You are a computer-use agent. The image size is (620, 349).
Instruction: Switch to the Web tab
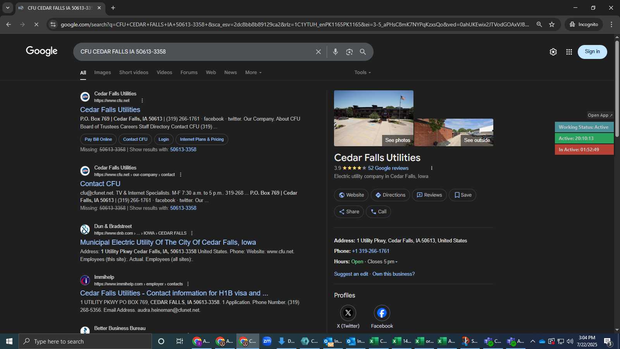pos(211,73)
